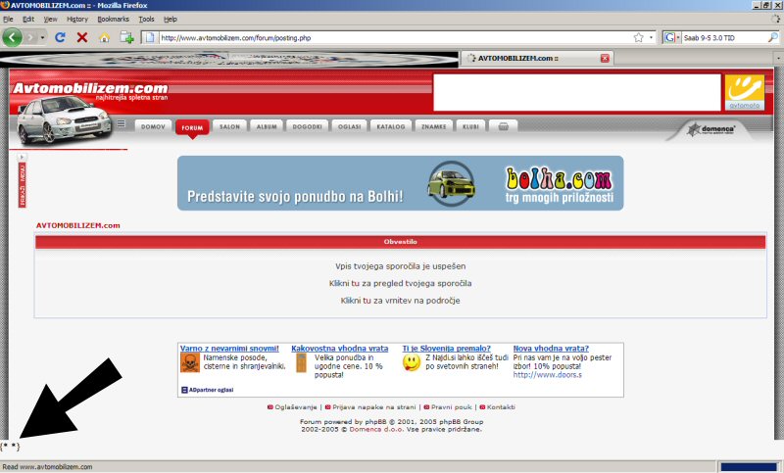The width and height of the screenshot is (784, 473).
Task: Open the Oglaševanje footer link
Action: point(296,407)
